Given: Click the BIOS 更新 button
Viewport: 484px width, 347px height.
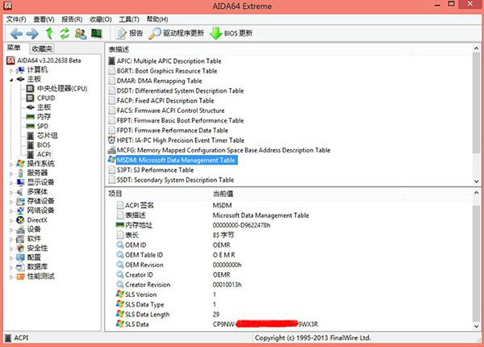Looking at the screenshot, I should pyautogui.click(x=232, y=33).
